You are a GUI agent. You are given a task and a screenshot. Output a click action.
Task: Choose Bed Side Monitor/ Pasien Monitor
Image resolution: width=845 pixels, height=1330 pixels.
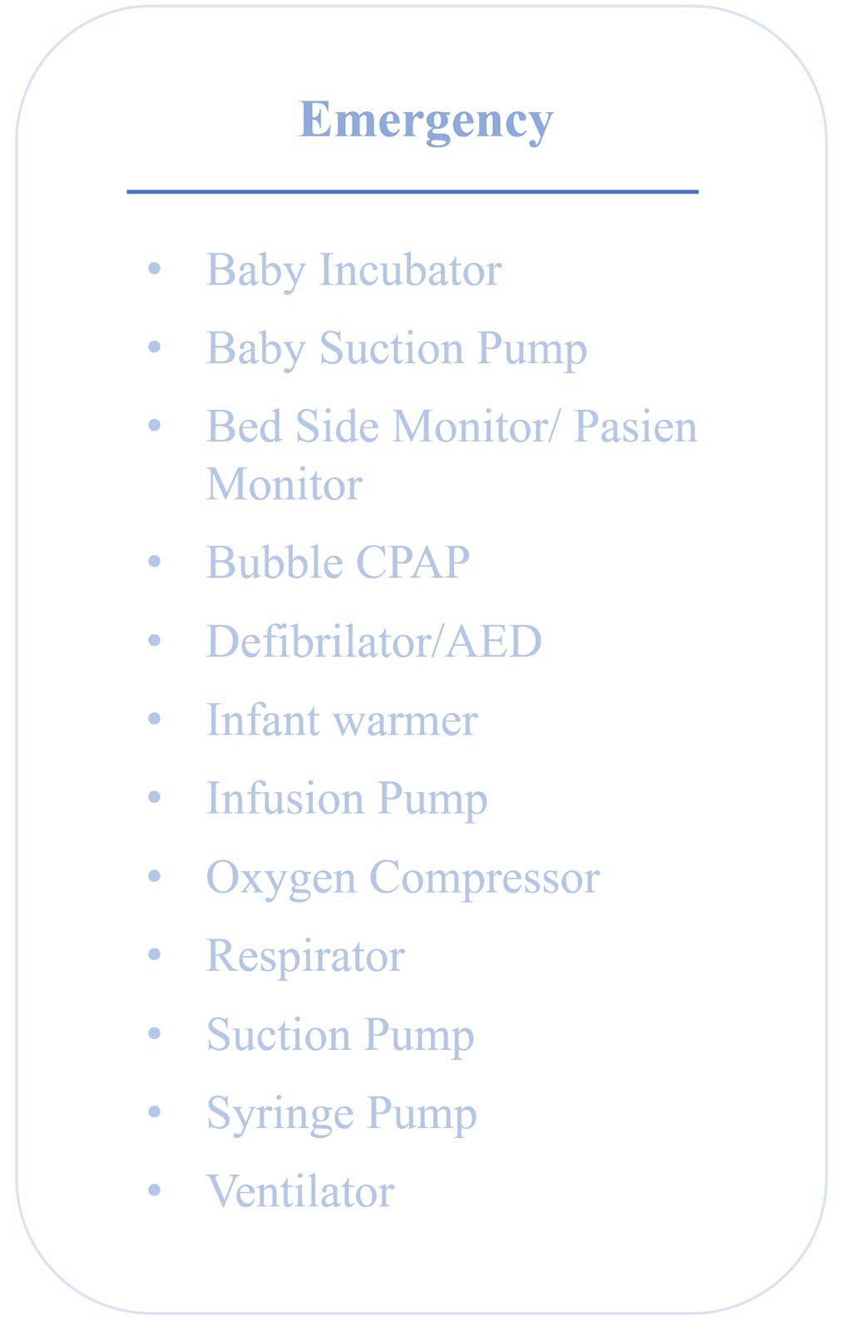[x=452, y=455]
